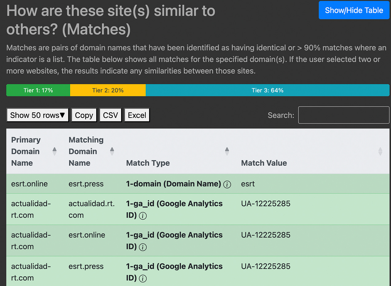Image resolution: width=391 pixels, height=286 pixels.
Task: Sort table by Matching Domain Name arrows
Action: tap(112, 151)
